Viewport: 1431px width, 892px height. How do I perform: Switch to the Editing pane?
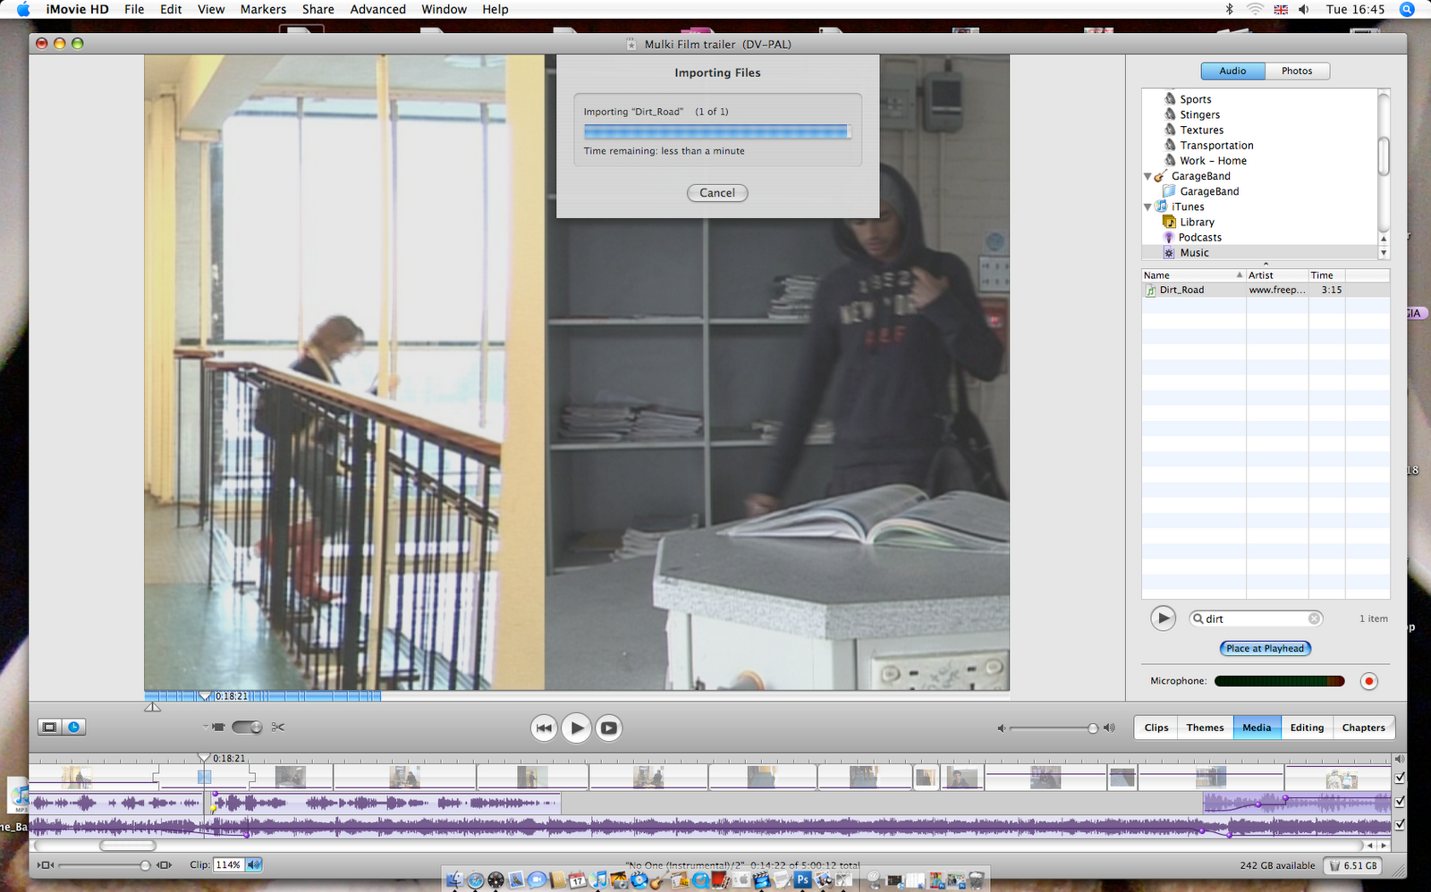coord(1307,728)
